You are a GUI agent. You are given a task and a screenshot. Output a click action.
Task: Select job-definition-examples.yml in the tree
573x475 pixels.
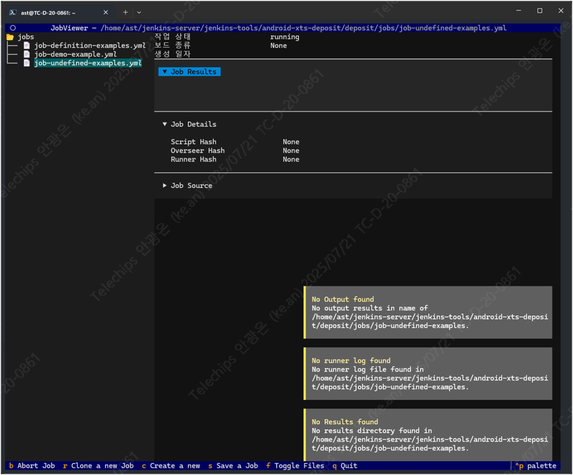[x=90, y=46]
